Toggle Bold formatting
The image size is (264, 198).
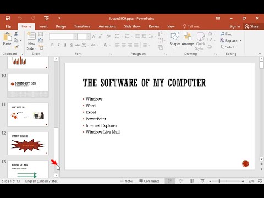click(x=52, y=45)
